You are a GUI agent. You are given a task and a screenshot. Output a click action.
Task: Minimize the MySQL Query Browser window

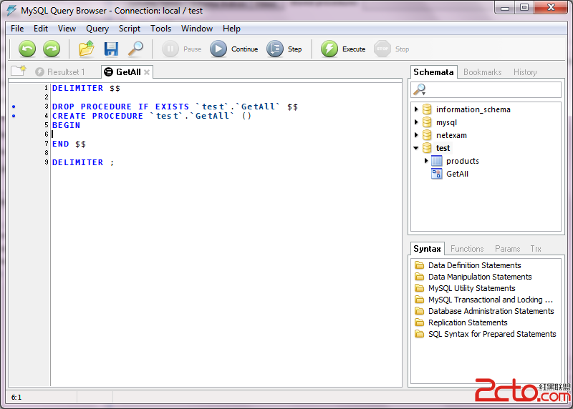pos(505,8)
